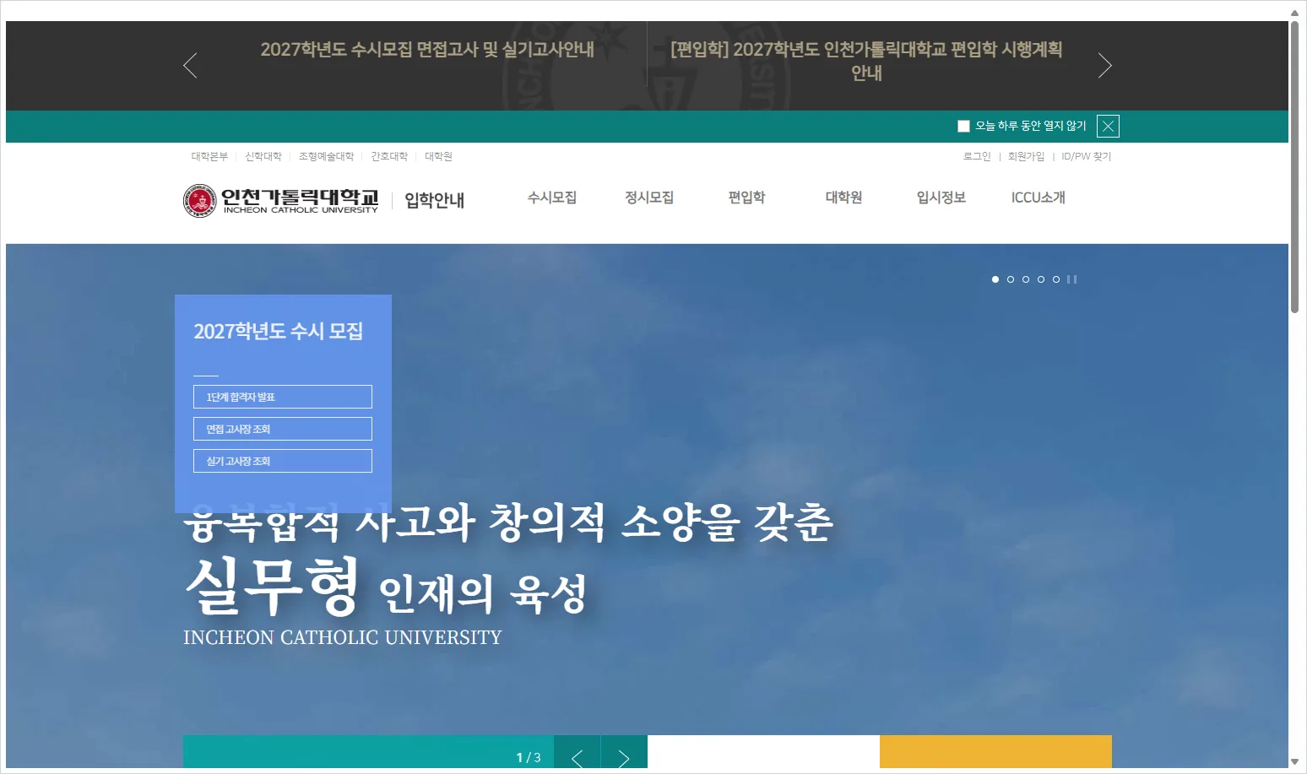The image size is (1307, 774).
Task: Open 정시모집 menu
Action: tap(649, 198)
